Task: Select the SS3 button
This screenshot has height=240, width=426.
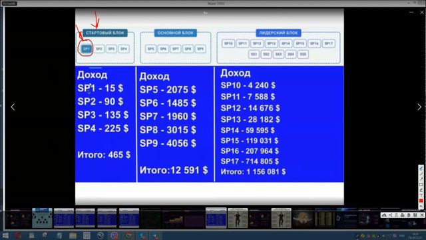Action: [x=278, y=54]
